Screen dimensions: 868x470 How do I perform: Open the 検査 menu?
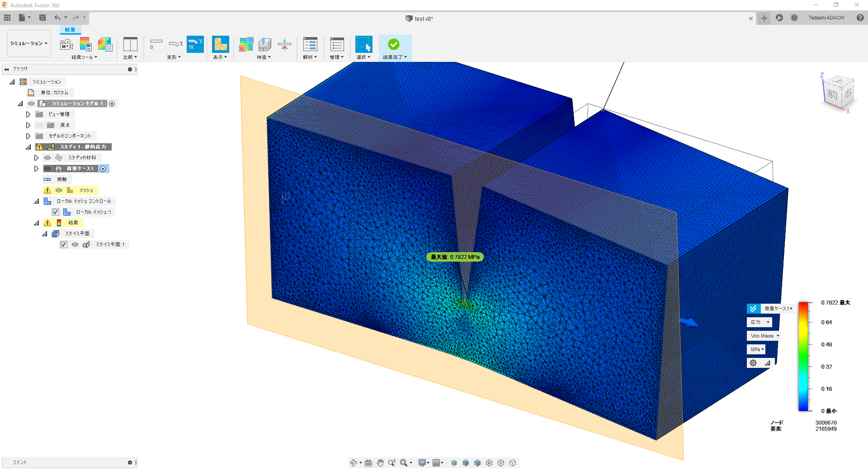tap(264, 57)
